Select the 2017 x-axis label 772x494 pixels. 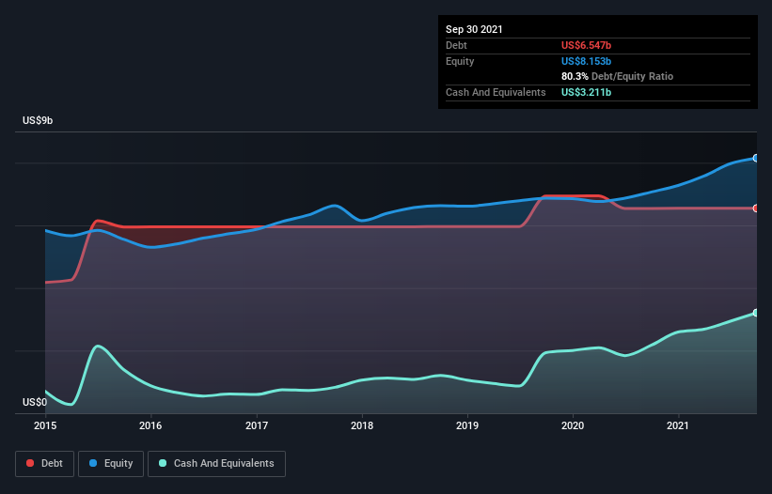[x=257, y=425]
